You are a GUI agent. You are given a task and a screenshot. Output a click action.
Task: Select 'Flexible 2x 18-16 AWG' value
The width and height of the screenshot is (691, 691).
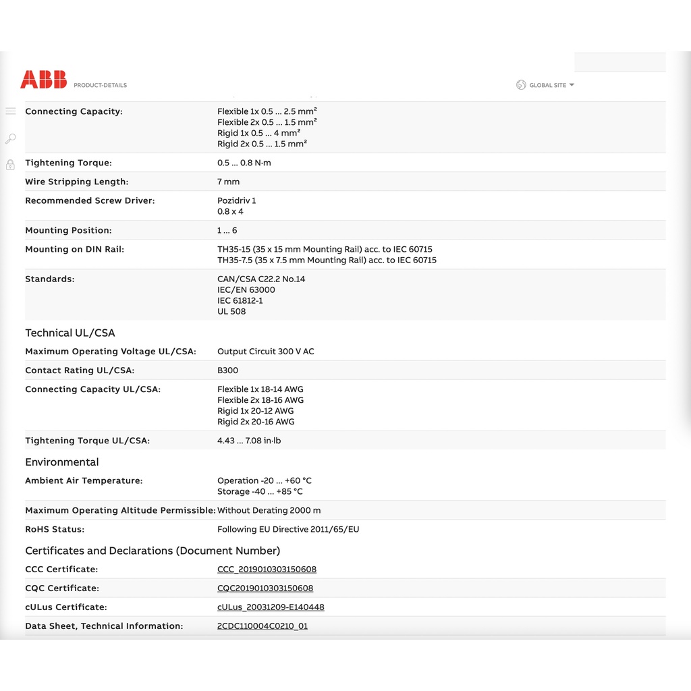pyautogui.click(x=260, y=399)
